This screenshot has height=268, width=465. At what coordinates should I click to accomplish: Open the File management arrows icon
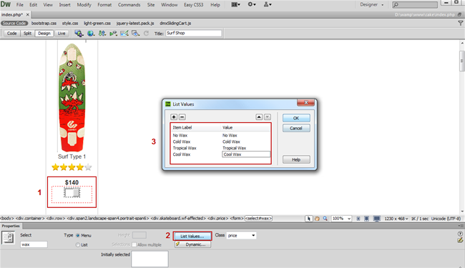[x=102, y=34]
